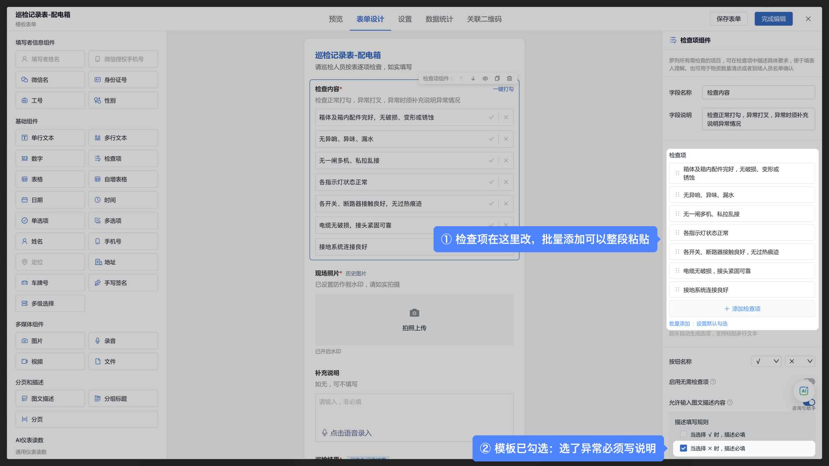Click the 字段名称 input containing 检查内容
The image size is (829, 466).
(x=758, y=92)
